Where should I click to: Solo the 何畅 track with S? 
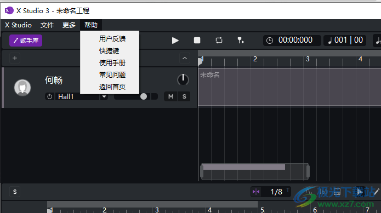coord(184,96)
